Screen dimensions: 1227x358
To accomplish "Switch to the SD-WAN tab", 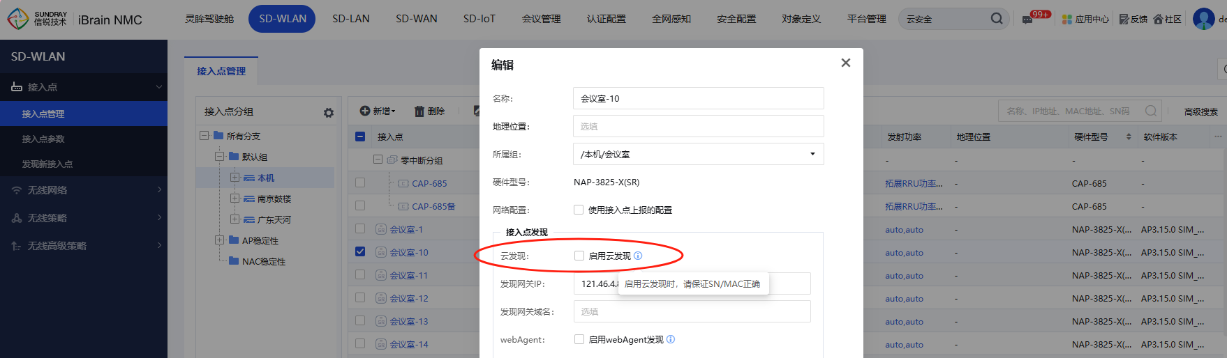I will click(417, 19).
